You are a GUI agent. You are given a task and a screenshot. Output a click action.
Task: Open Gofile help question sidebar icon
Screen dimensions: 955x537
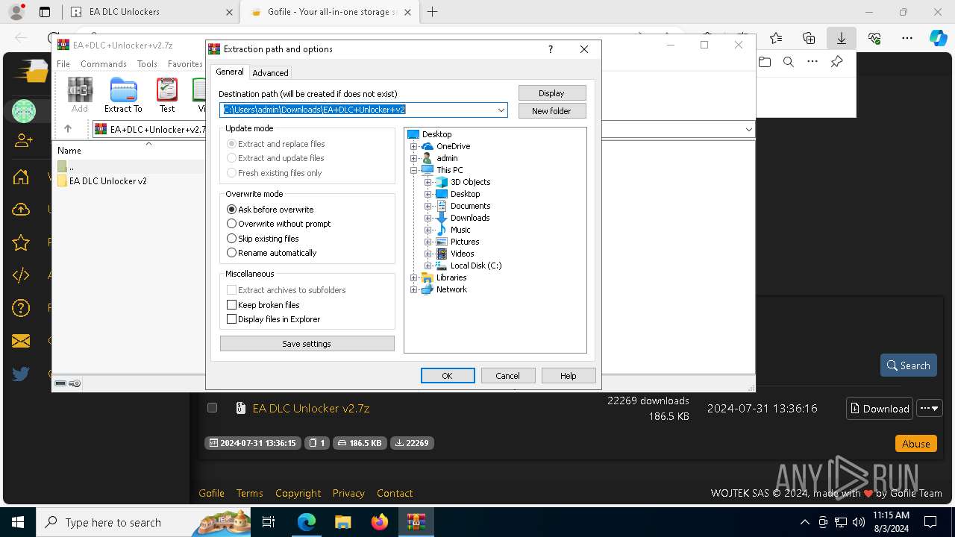coord(21,308)
